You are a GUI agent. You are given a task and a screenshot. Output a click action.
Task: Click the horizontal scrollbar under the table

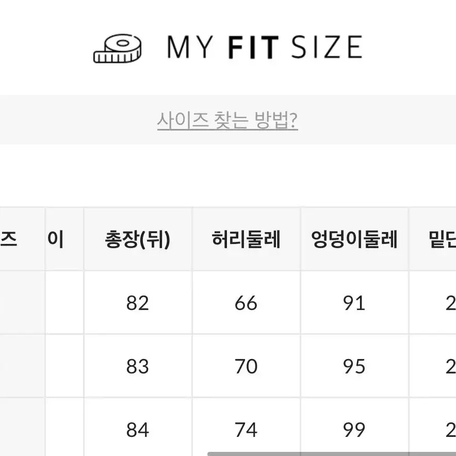pyautogui.click(x=332, y=454)
